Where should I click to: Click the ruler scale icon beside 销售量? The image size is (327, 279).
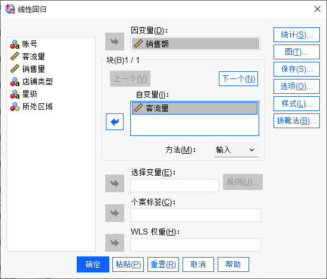coord(15,69)
